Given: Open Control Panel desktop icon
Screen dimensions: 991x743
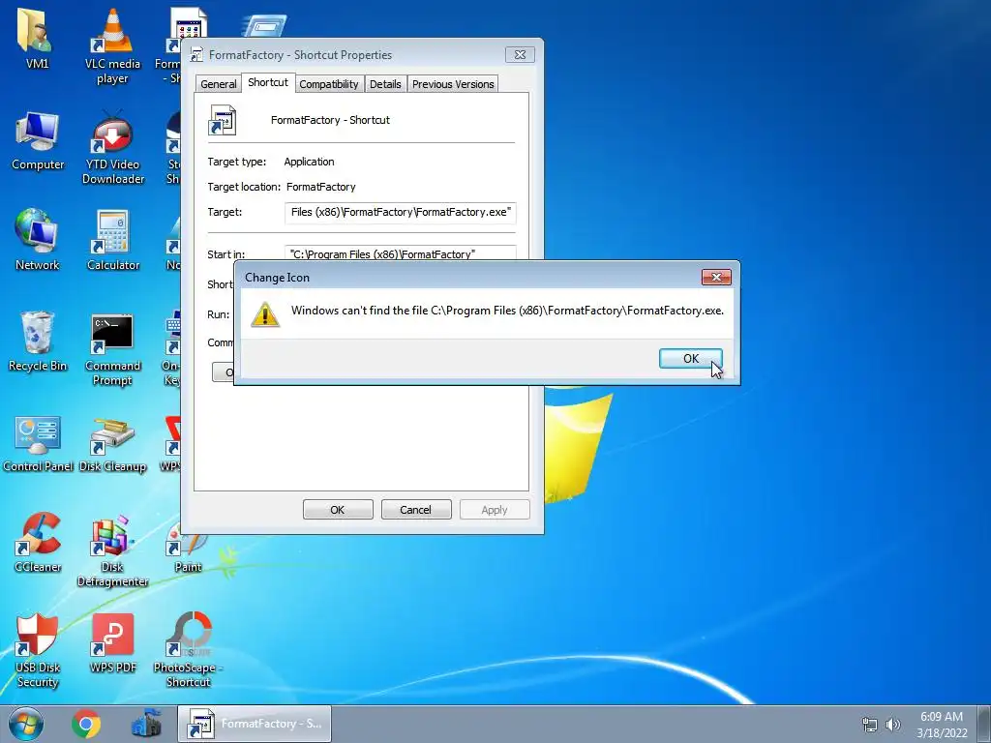Looking at the screenshot, I should pyautogui.click(x=38, y=443).
